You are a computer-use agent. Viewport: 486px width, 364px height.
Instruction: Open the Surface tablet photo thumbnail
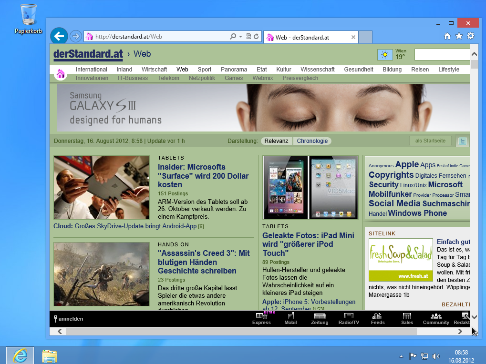coord(102,188)
